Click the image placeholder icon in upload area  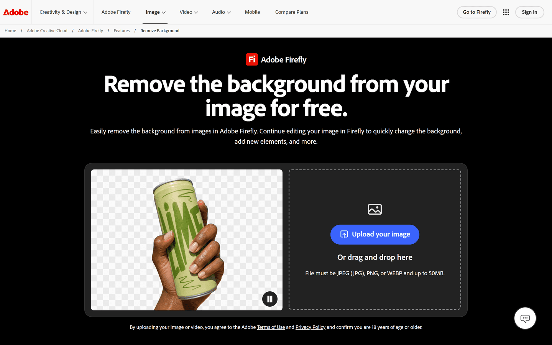375,209
